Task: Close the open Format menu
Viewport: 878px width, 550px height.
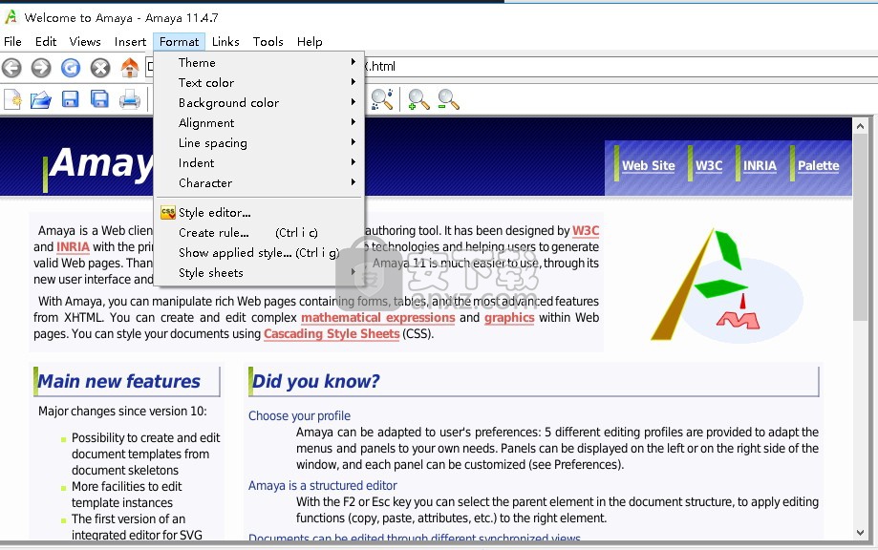Action: click(179, 41)
